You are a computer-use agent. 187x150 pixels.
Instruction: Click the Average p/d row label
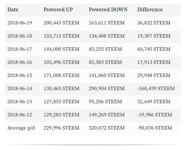[x=22, y=128]
